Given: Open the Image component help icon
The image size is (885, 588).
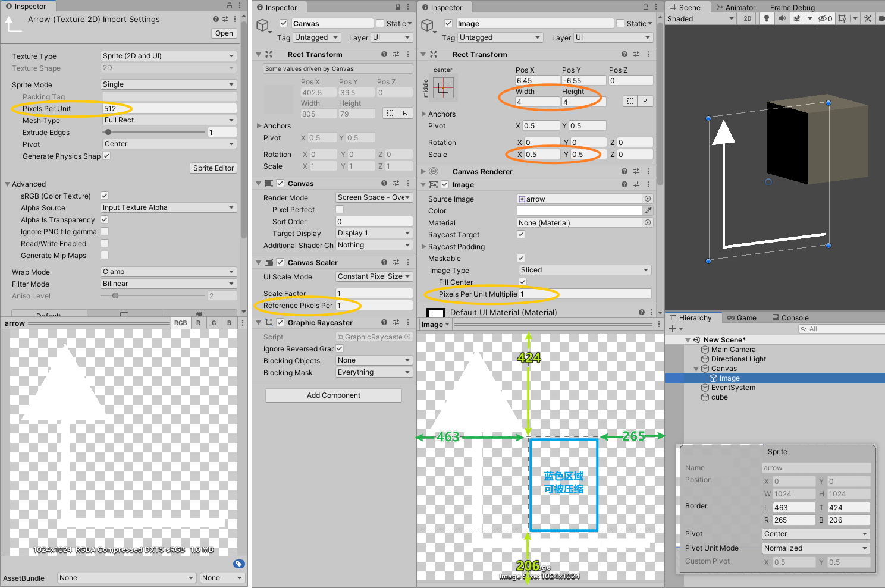Looking at the screenshot, I should (624, 185).
